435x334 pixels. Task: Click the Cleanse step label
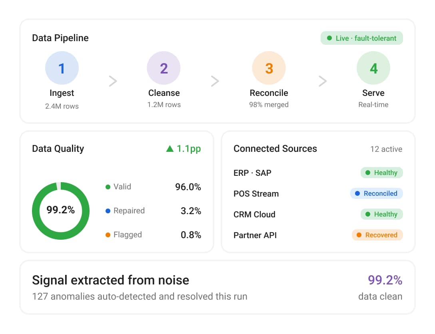coord(164,93)
